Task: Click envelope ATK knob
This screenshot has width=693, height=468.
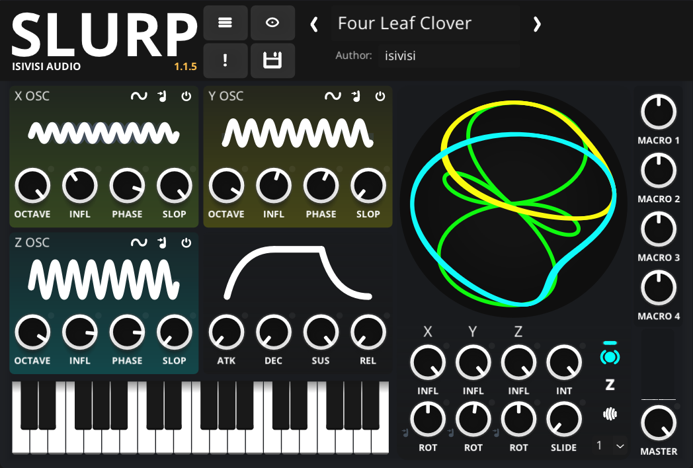Action: click(226, 332)
